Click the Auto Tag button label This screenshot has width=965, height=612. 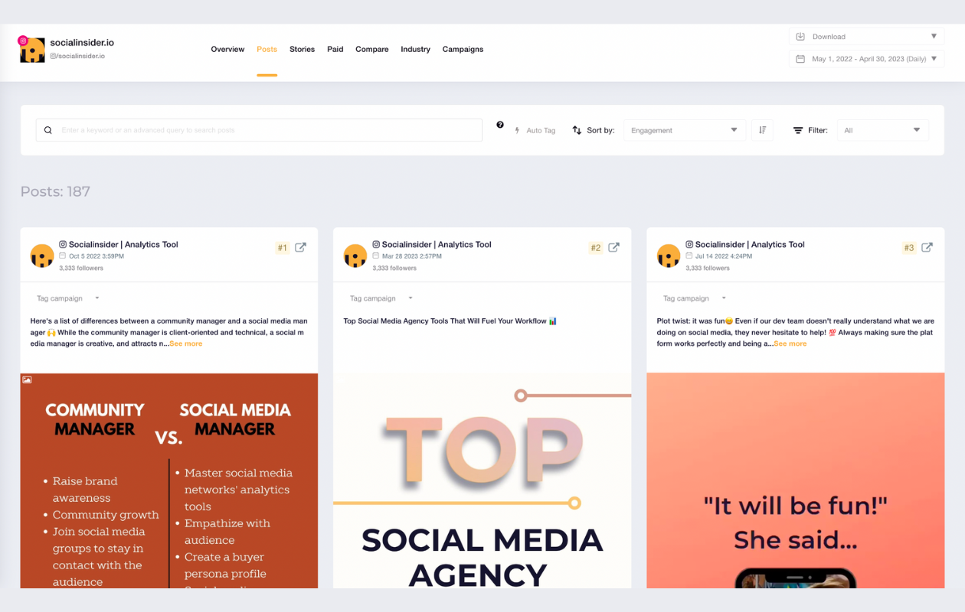(x=541, y=131)
